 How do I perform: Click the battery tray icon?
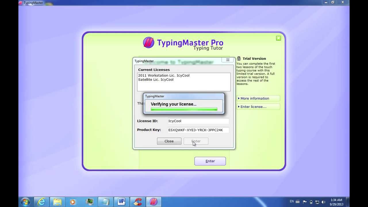(x=311, y=202)
